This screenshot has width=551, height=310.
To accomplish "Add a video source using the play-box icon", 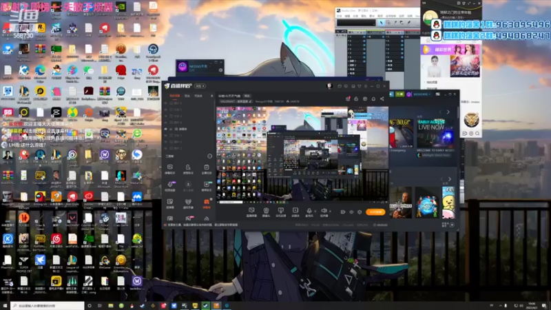I will pyautogui.click(x=295, y=210).
